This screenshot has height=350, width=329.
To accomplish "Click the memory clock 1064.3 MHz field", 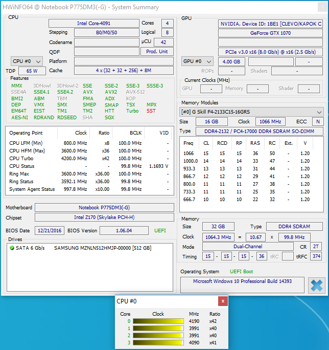I will pos(218,237).
